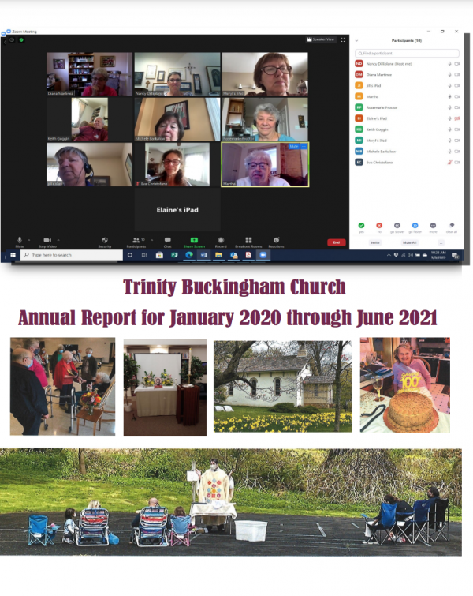473x596 pixels.
Task: Click the Stop Video camera icon
Action: coord(47,242)
